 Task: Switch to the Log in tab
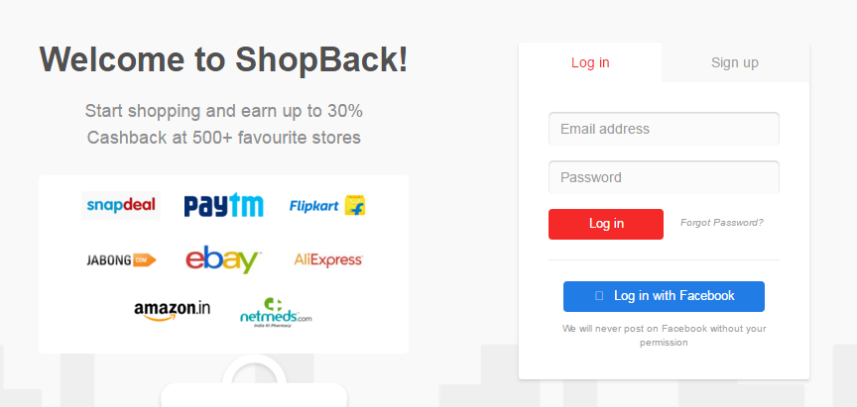590,62
